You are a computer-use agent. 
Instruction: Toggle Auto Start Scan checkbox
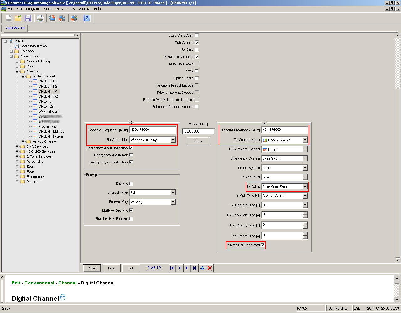coord(197,35)
